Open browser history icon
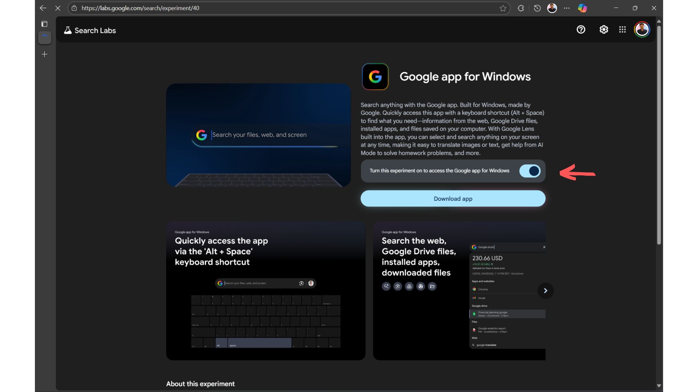This screenshot has height=392, width=698. pos(537,8)
